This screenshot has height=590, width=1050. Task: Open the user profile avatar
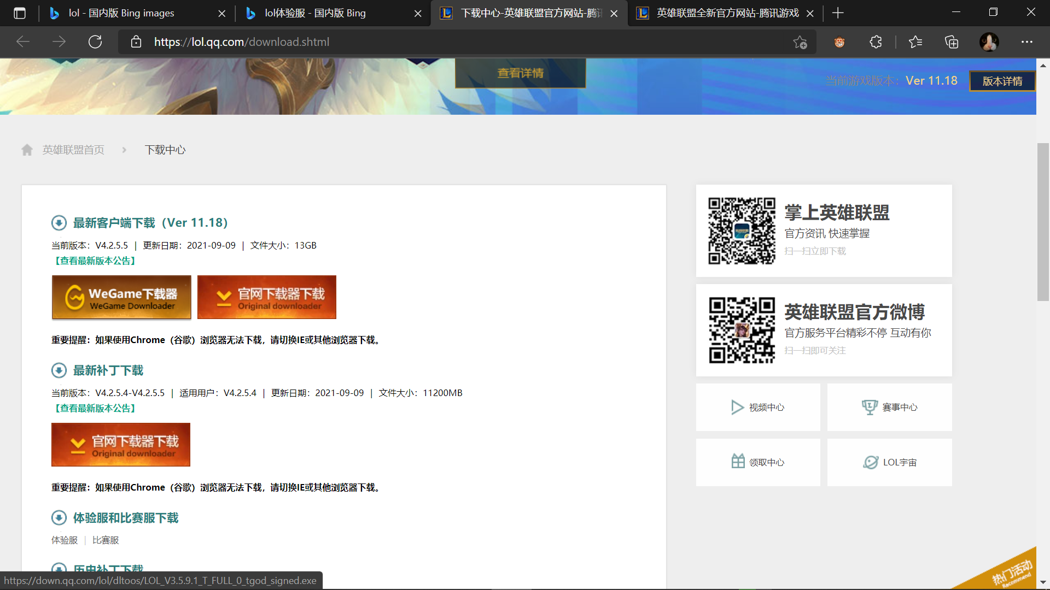point(989,42)
